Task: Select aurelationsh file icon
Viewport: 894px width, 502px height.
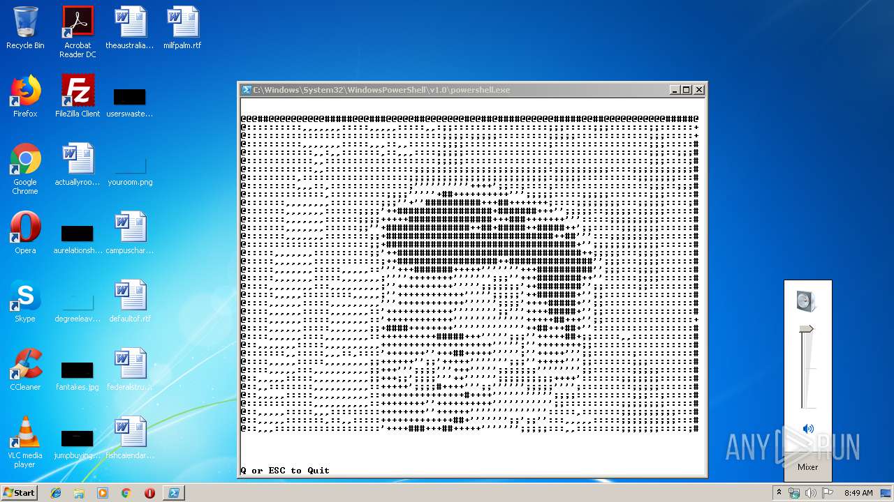Action: point(78,238)
